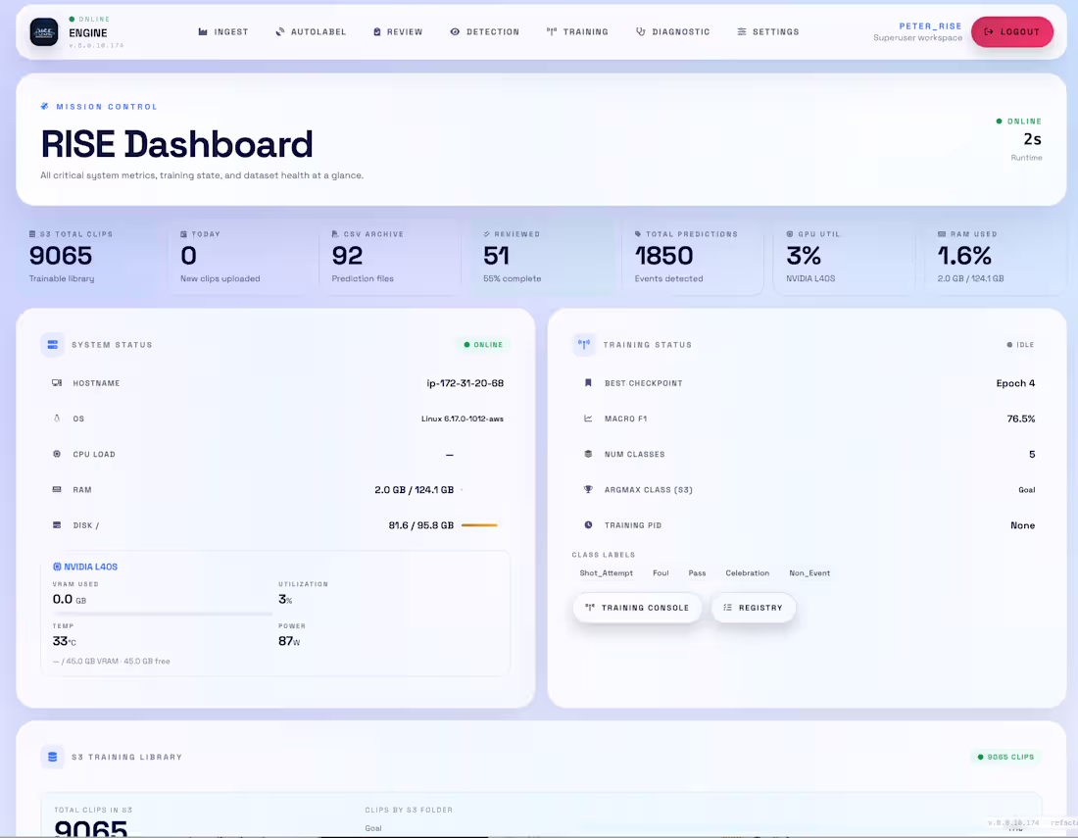Click the S3 Training Library database icon
The width and height of the screenshot is (1078, 838).
[x=52, y=757]
